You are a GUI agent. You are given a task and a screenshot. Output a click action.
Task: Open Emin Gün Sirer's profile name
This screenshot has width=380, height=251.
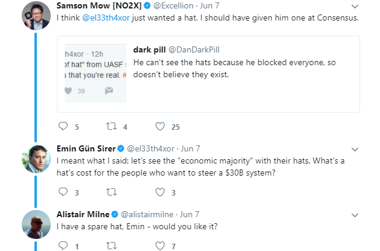(x=85, y=148)
